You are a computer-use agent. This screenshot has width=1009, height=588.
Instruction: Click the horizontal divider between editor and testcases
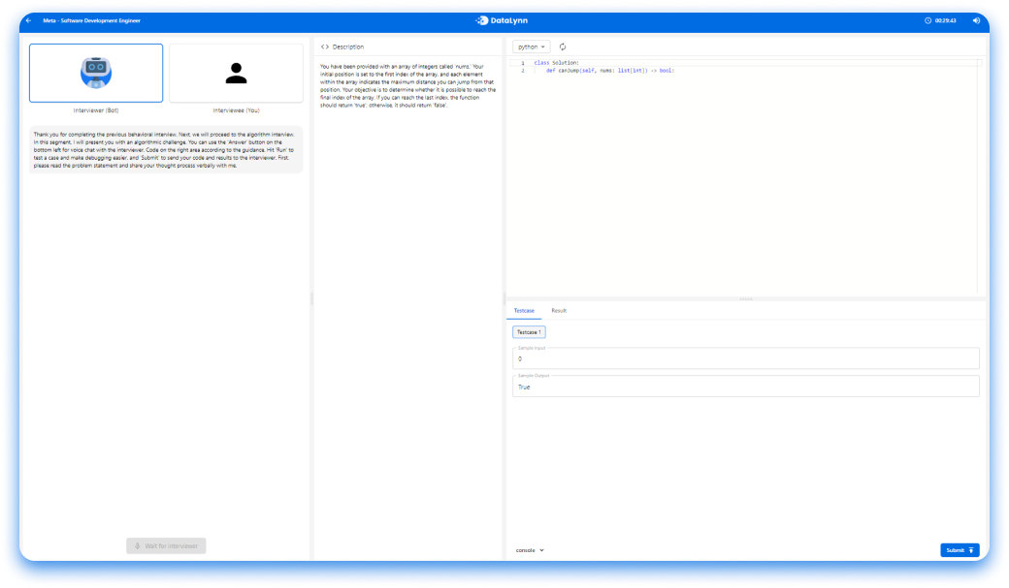[745, 299]
